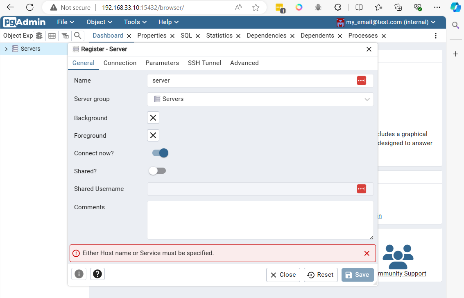
Task: Click the Close button in the dialog
Action: point(283,275)
